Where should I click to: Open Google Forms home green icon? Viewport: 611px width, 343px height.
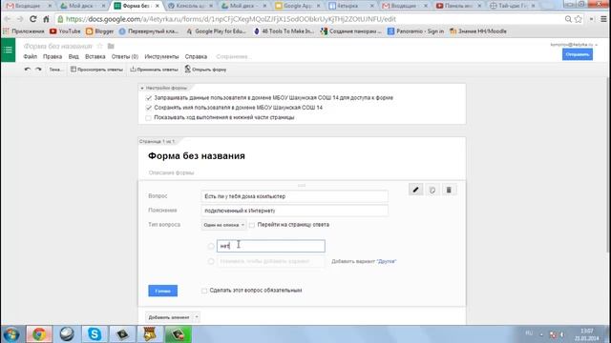click(8, 50)
